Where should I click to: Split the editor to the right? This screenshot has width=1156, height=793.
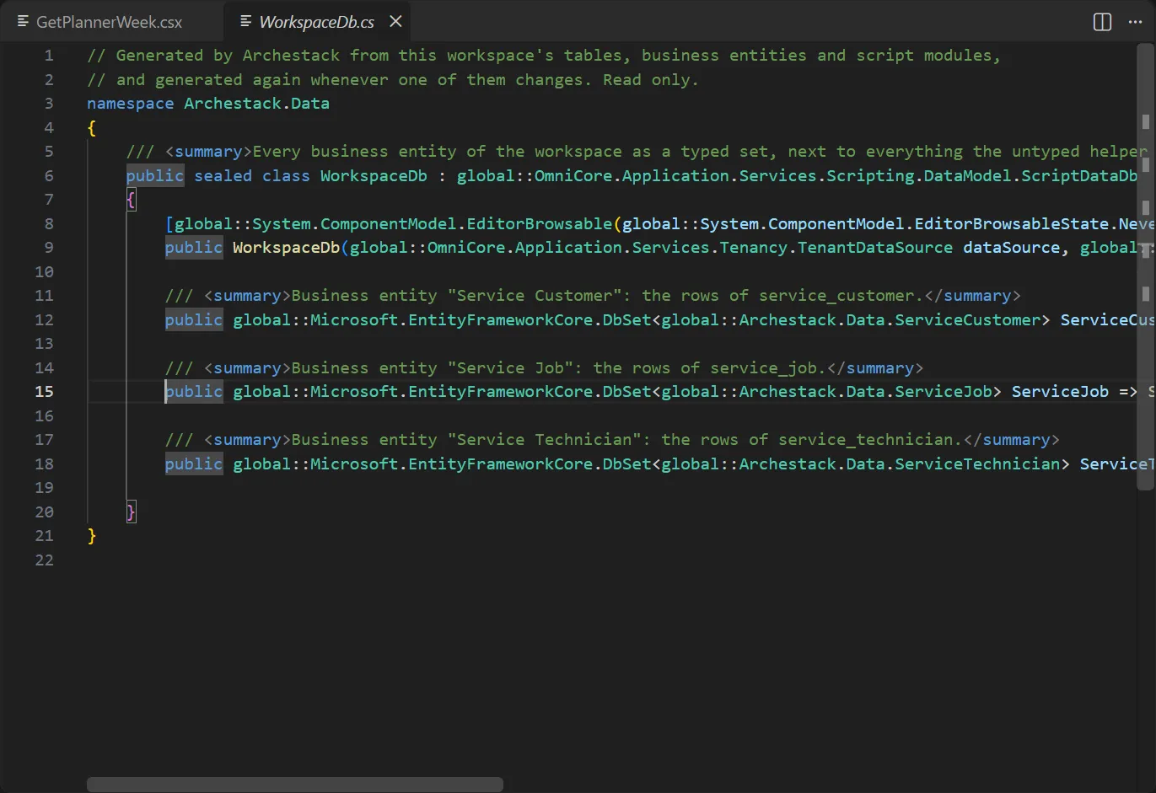(x=1102, y=22)
